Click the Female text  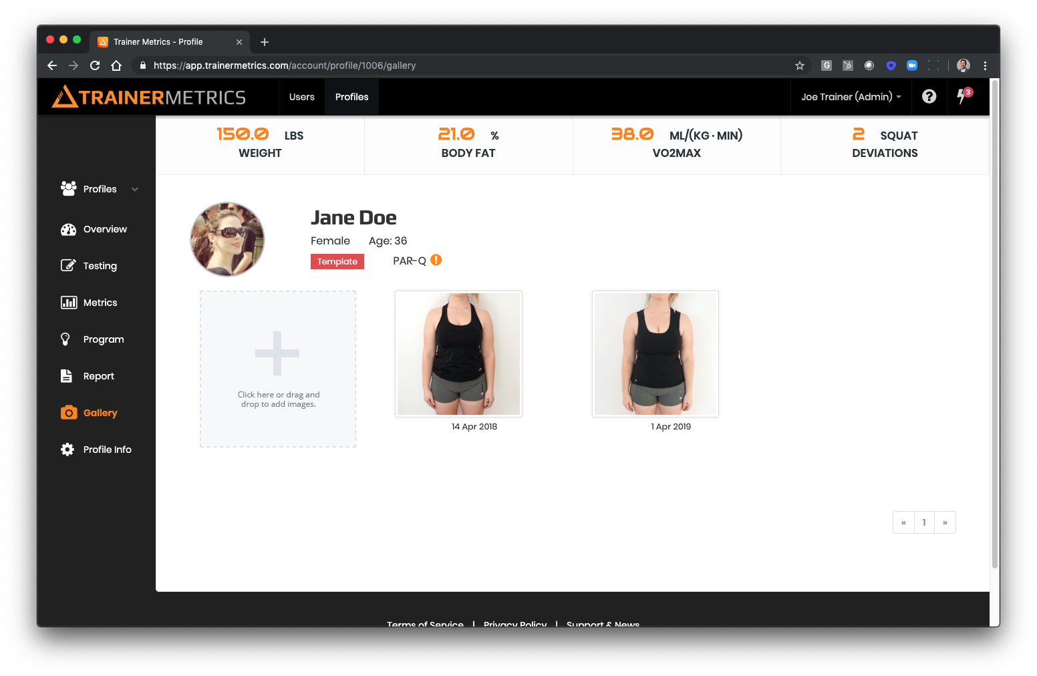tap(330, 241)
